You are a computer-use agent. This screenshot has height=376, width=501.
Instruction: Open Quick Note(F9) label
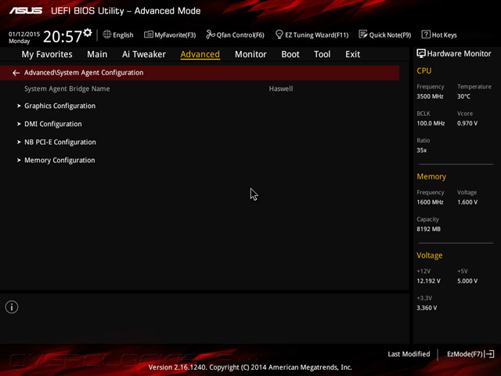[390, 34]
